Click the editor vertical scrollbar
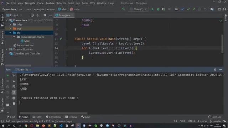The width and height of the screenshot is (228, 128). [x=222, y=44]
